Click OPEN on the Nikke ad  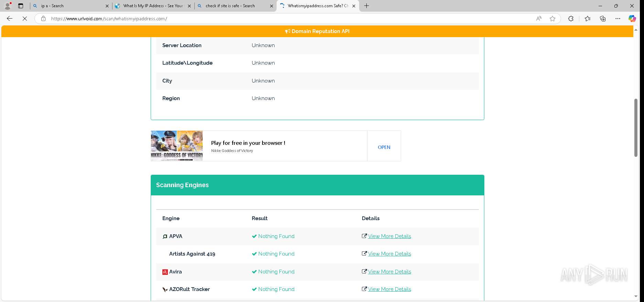click(x=384, y=147)
